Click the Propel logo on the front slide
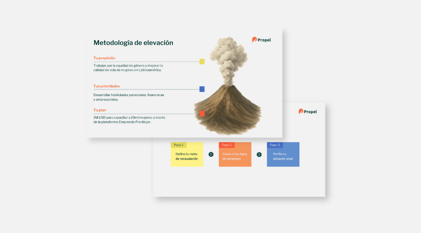Image resolution: width=421 pixels, height=233 pixels. coord(261,40)
